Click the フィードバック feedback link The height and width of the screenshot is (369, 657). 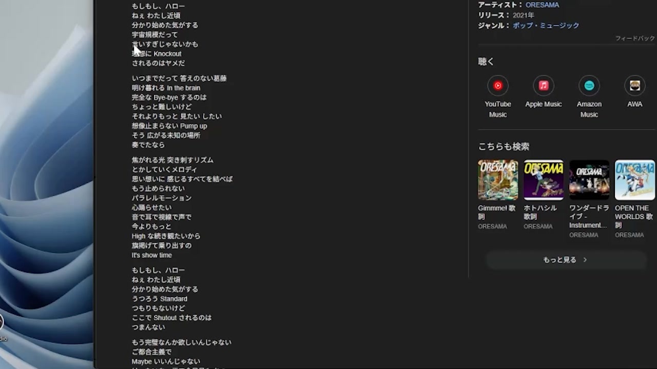635,38
